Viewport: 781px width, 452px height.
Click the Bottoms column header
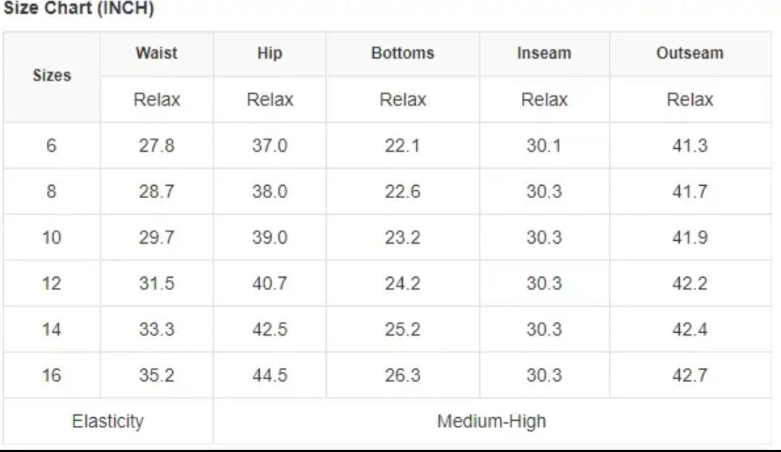[403, 54]
